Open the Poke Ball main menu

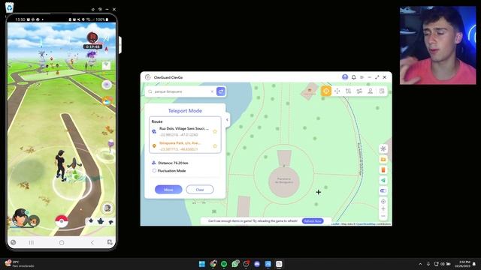(x=62, y=221)
